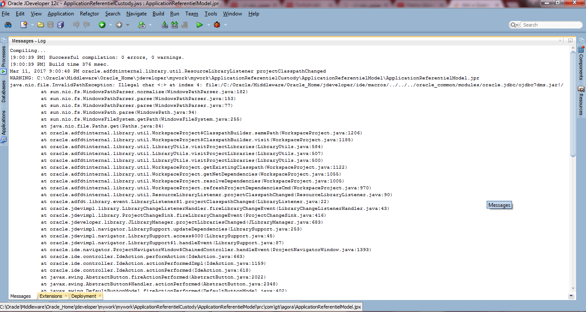Expand the New file dropdown arrow
Screen dimensions: 586x312
32,25
